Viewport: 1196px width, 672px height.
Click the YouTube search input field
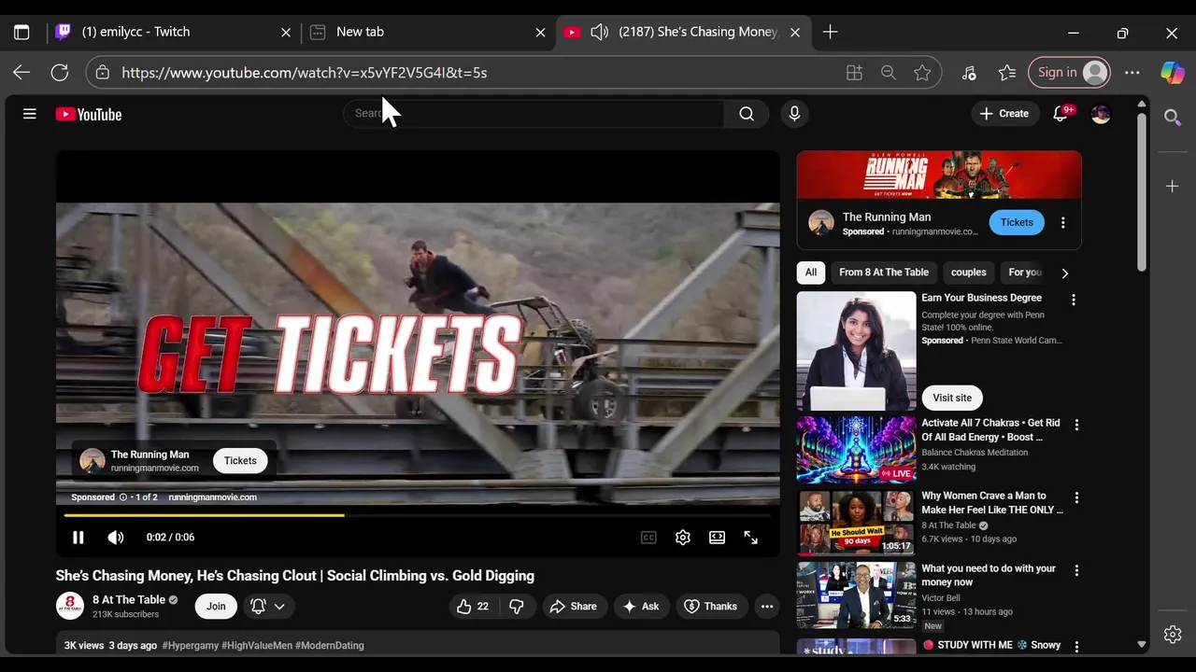tap(534, 114)
